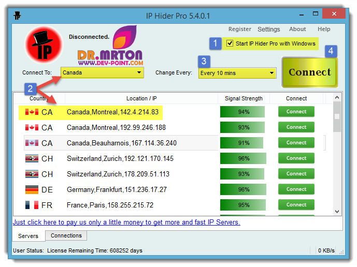Viewport: 357px width, 267px height.
Task: Click the Germany flag for Frankfurt server
Action: point(32,190)
